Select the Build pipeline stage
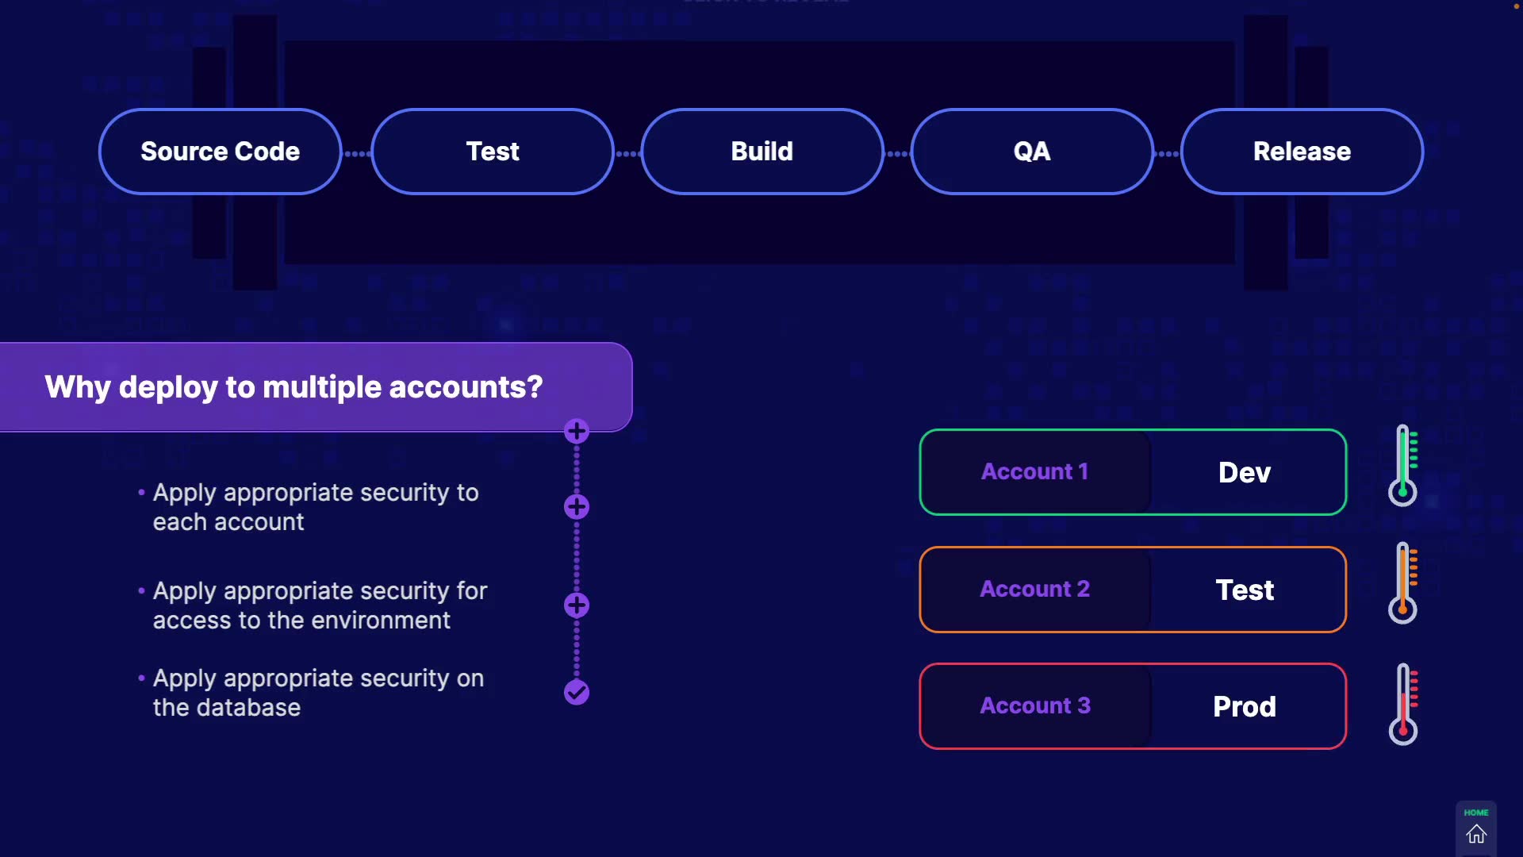The image size is (1523, 857). [762, 152]
